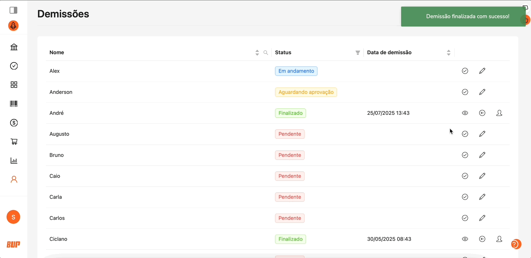The width and height of the screenshot is (531, 258).
Task: Sort the Nome column
Action: point(257,53)
